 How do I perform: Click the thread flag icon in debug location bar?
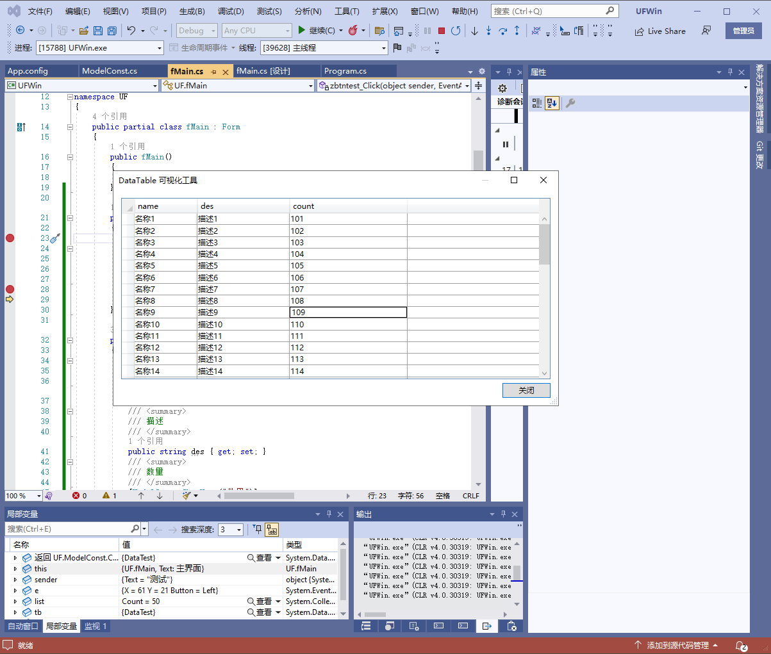[397, 47]
